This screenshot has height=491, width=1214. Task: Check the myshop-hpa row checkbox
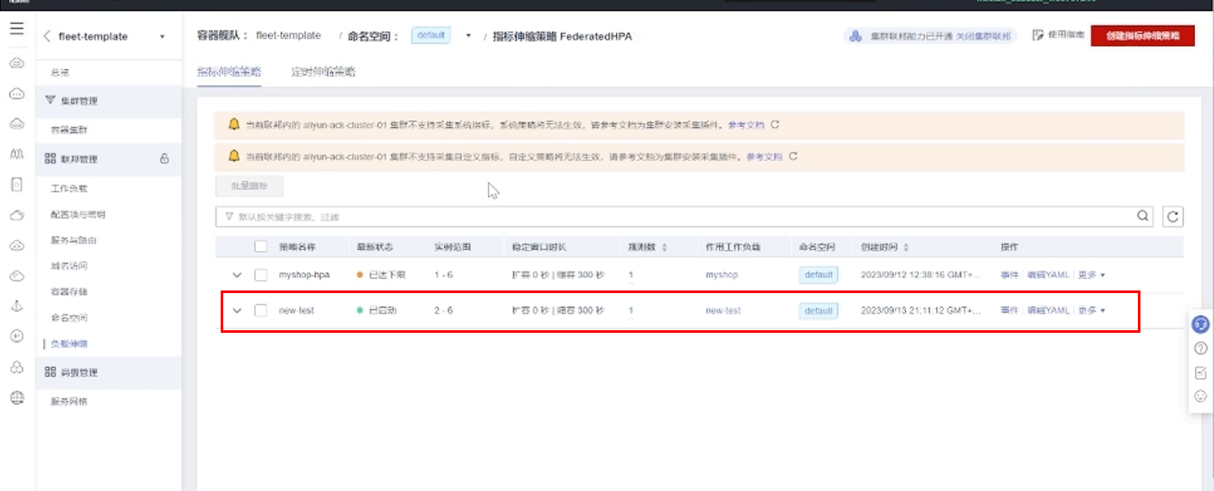click(260, 275)
